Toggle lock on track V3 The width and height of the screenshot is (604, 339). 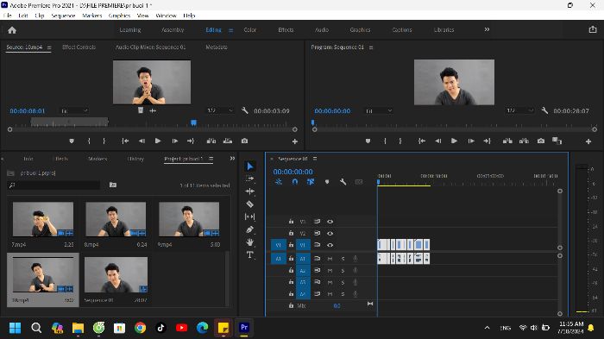click(x=292, y=222)
